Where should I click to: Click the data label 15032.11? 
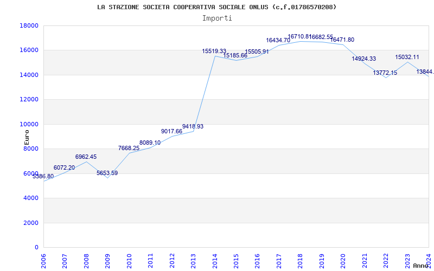[x=407, y=57]
